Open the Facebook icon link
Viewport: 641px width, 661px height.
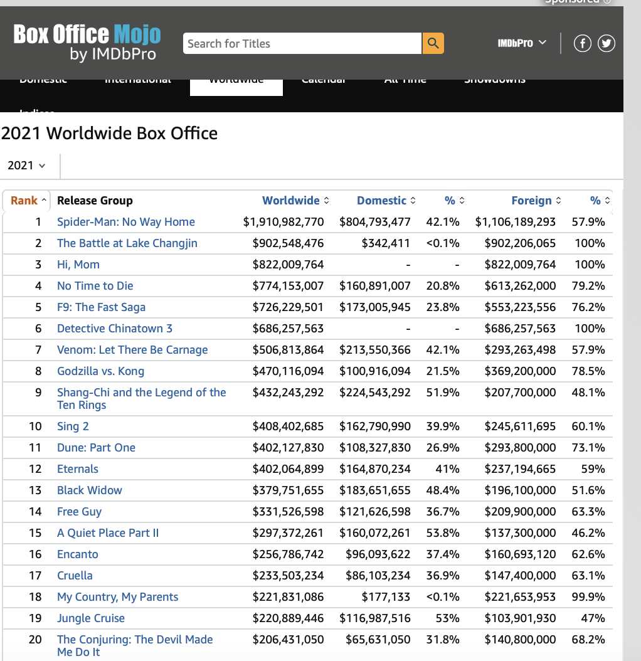coord(583,43)
